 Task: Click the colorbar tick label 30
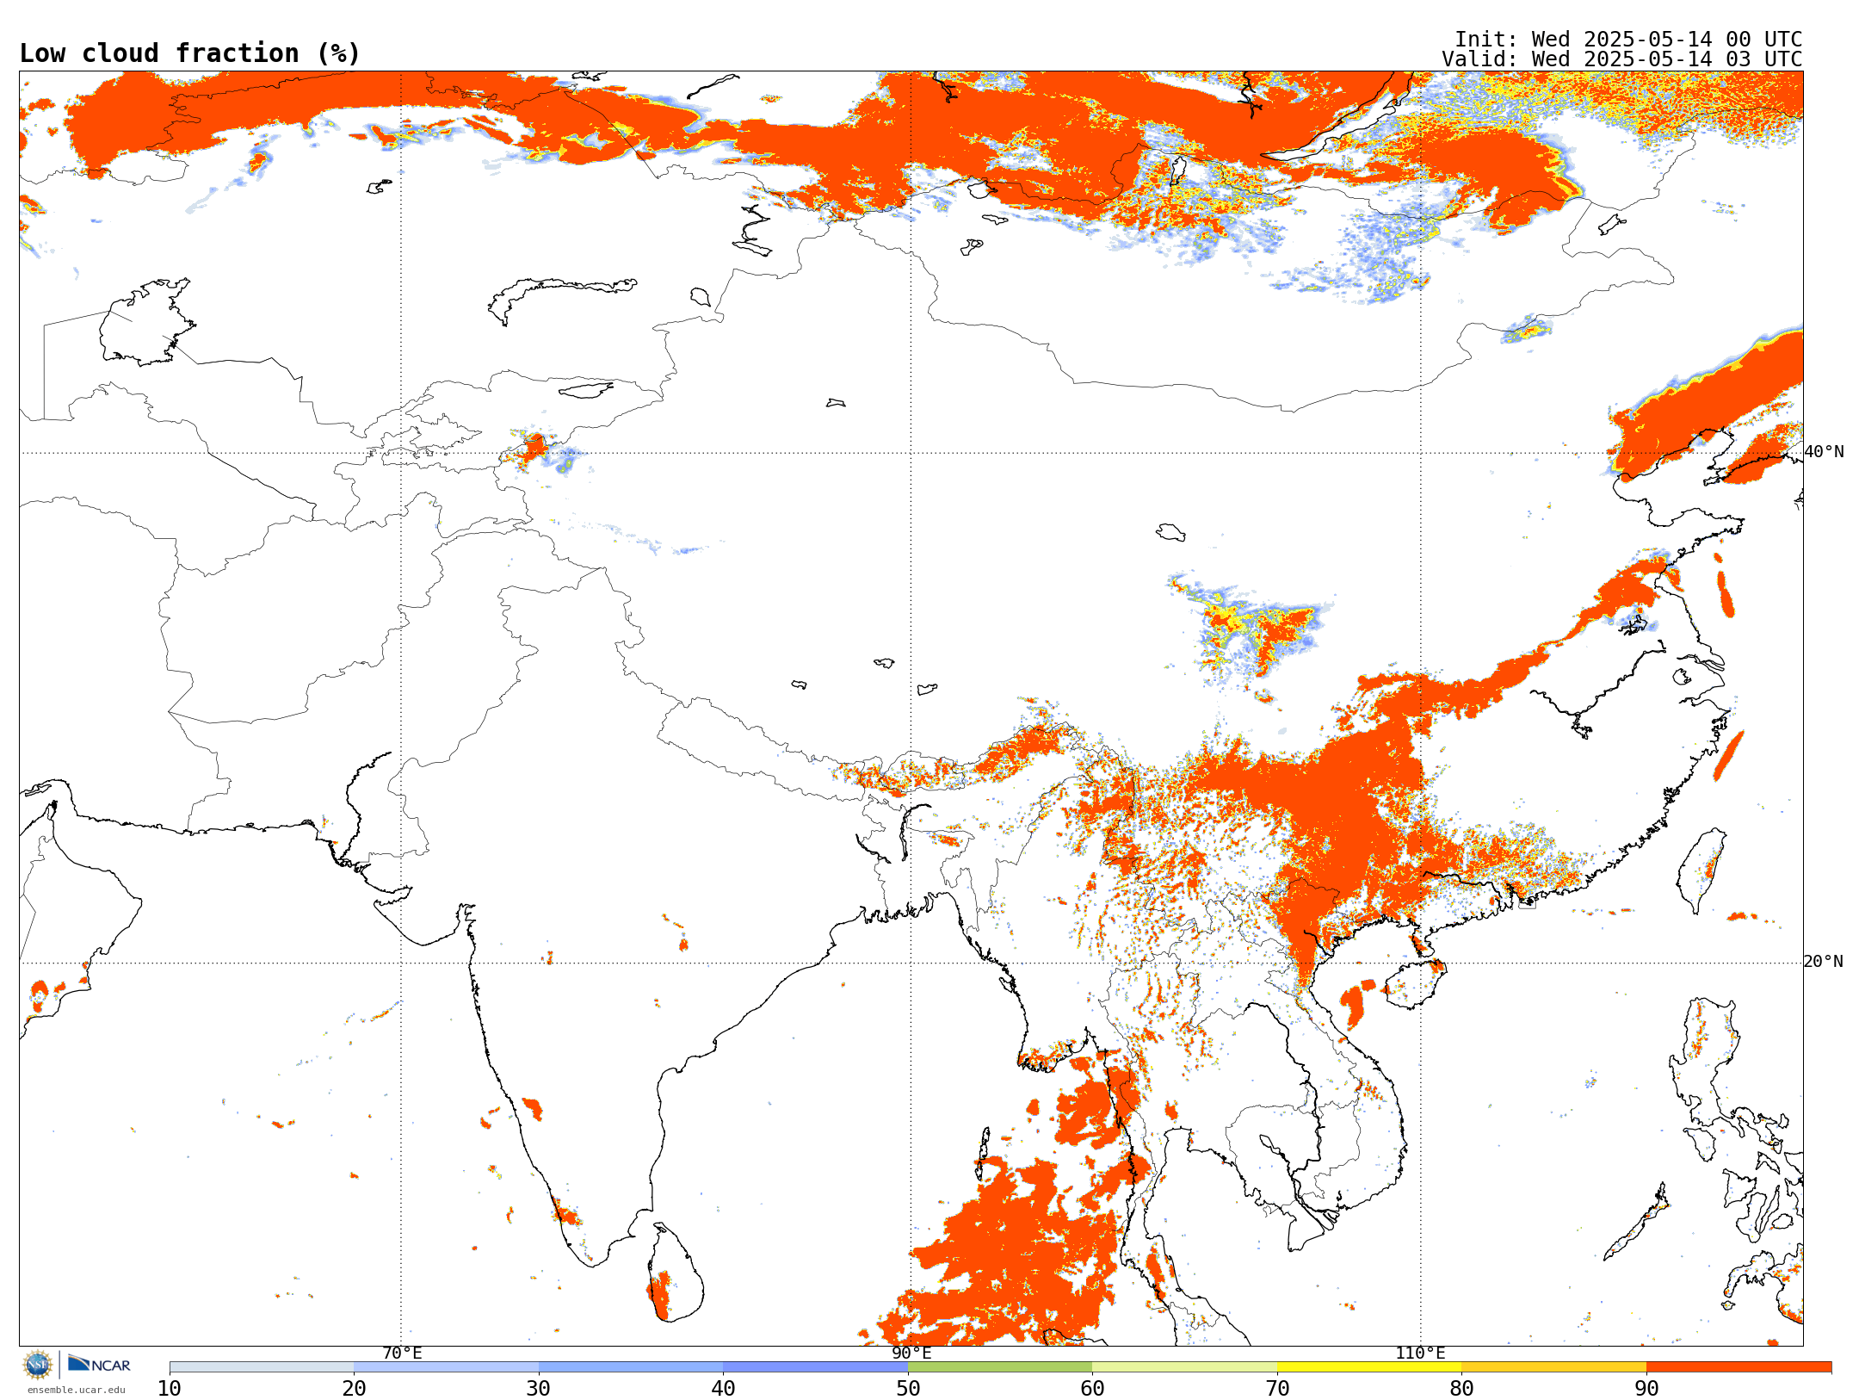(x=539, y=1389)
